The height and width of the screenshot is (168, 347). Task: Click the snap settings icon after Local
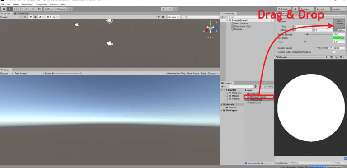point(70,9)
